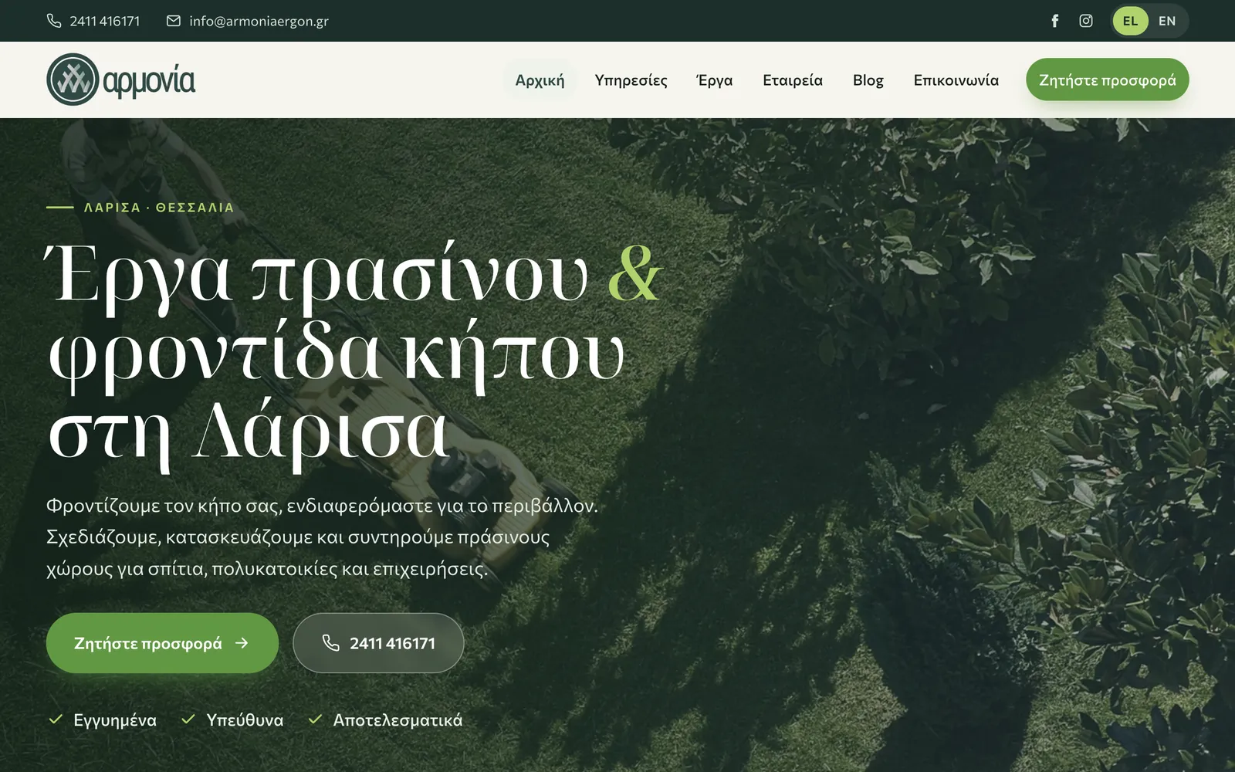Open Blog menu item
1235x772 pixels.
pos(868,80)
